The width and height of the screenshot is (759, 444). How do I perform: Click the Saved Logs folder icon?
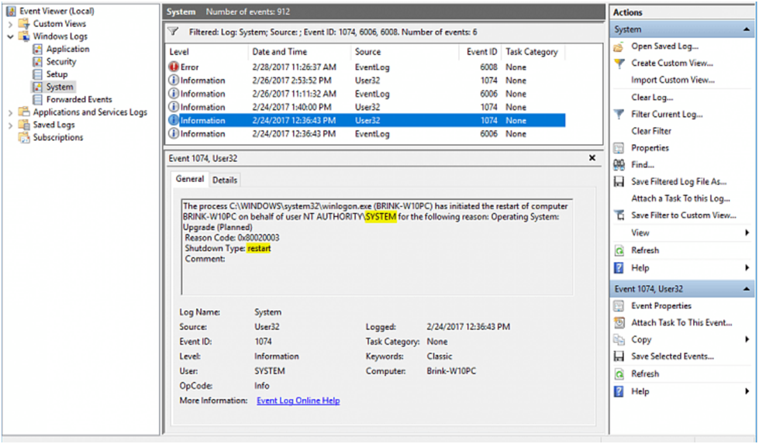coord(24,124)
